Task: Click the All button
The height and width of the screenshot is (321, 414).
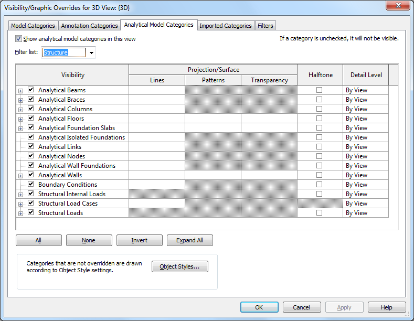Action: pyautogui.click(x=38, y=240)
